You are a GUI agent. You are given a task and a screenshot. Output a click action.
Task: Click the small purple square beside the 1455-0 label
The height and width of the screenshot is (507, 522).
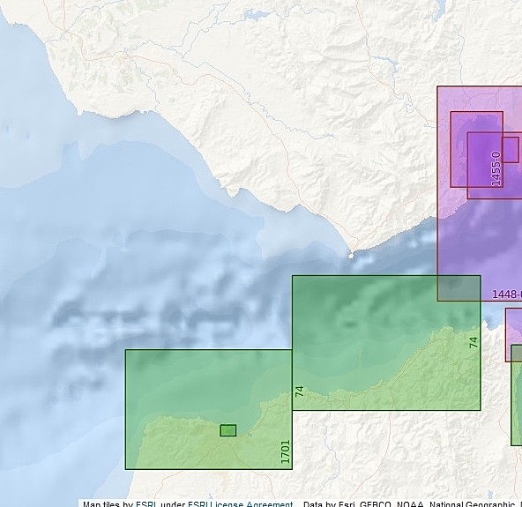click(x=510, y=150)
